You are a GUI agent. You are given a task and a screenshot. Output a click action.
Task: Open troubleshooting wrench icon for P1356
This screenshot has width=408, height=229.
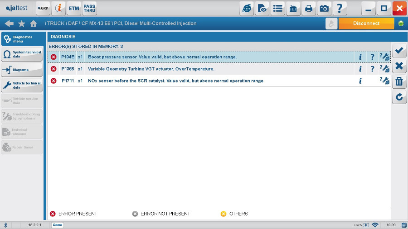tap(384, 69)
